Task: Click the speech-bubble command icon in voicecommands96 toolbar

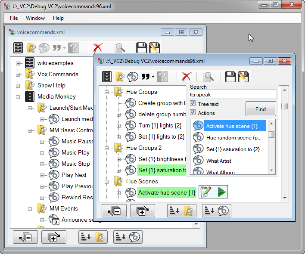Action: point(133,77)
